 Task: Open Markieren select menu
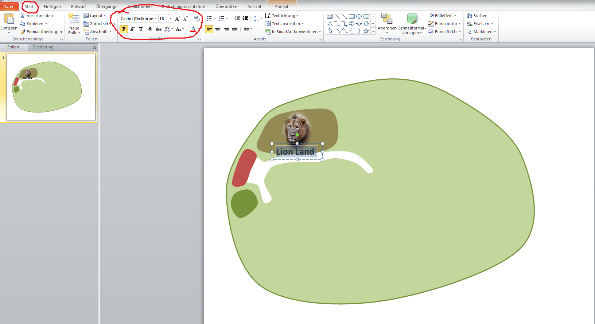point(481,32)
